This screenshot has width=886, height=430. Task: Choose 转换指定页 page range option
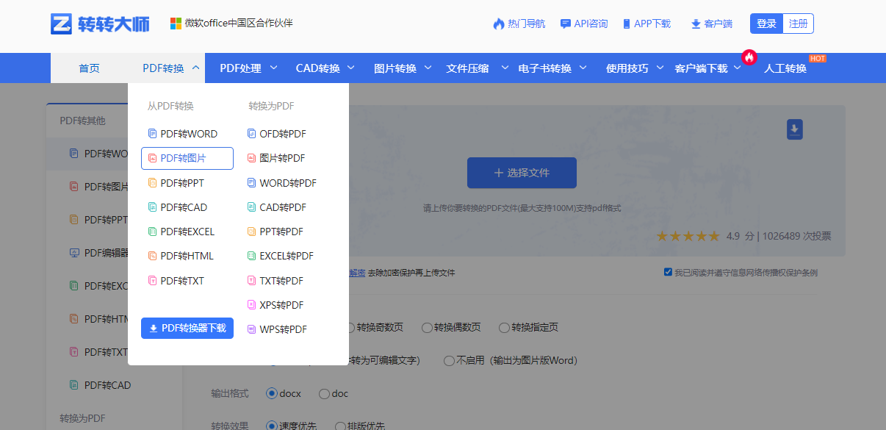504,328
